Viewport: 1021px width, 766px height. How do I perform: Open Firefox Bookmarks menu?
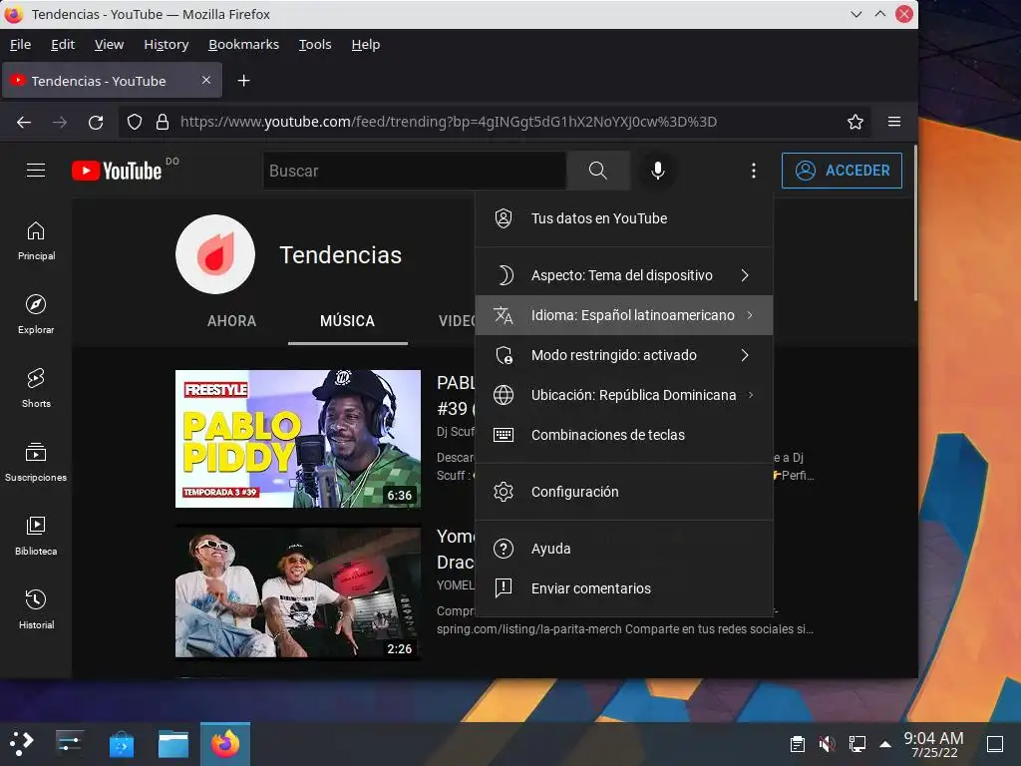coord(243,44)
